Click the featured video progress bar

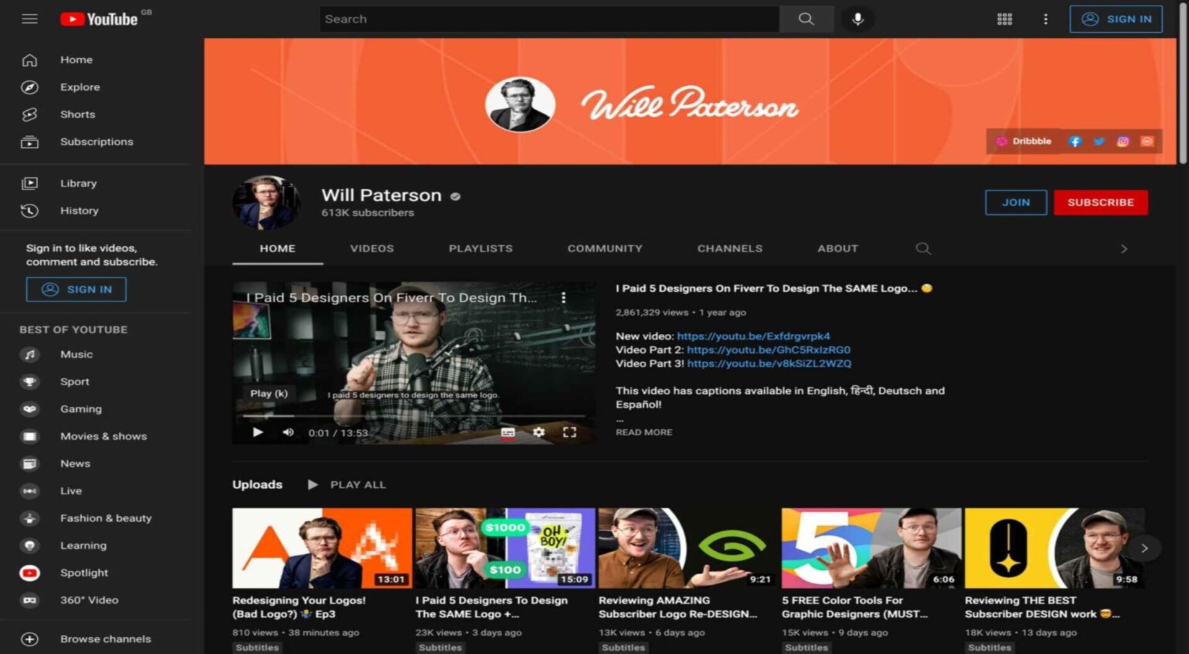click(413, 416)
